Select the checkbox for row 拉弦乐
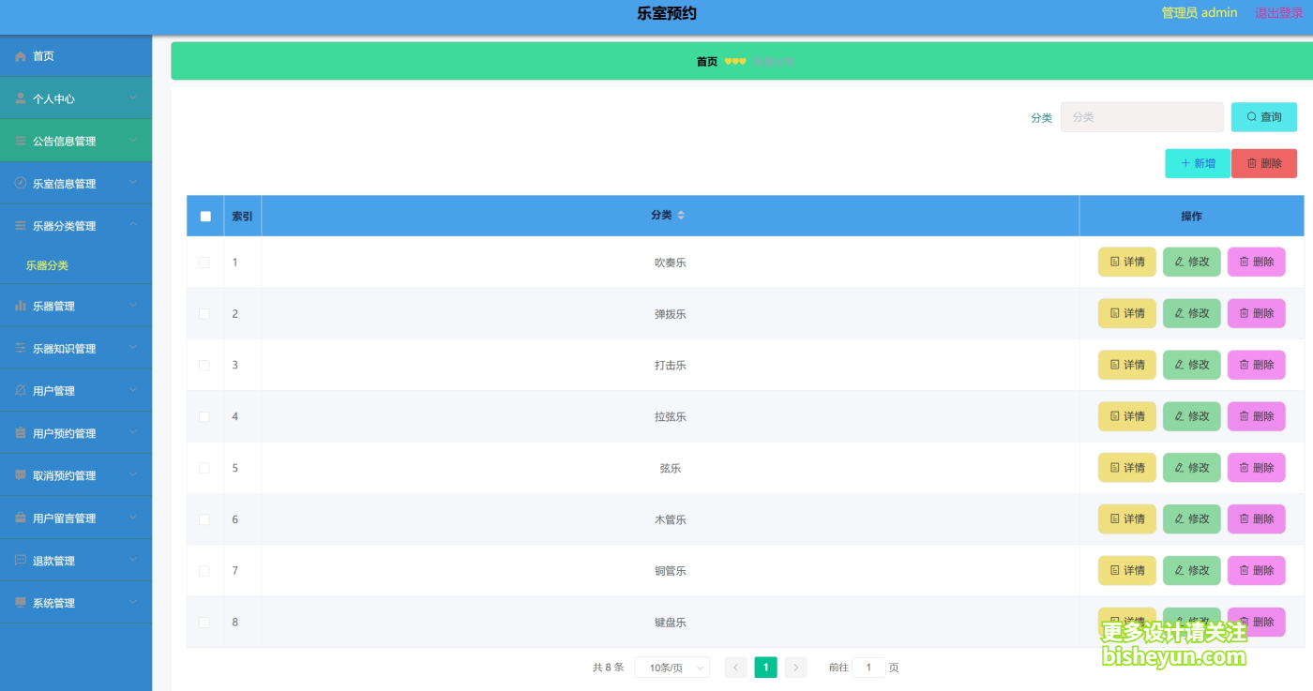The width and height of the screenshot is (1313, 691). (204, 416)
